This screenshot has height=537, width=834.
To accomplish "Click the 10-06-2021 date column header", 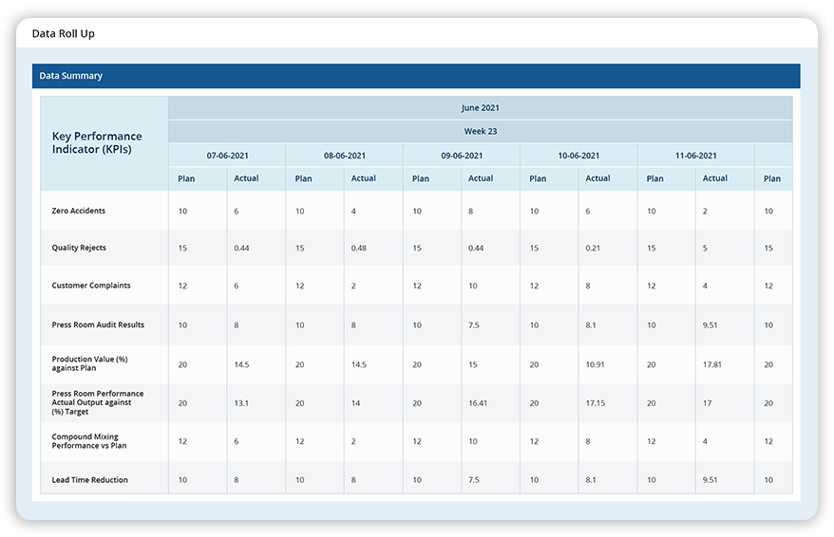I will tap(578, 156).
